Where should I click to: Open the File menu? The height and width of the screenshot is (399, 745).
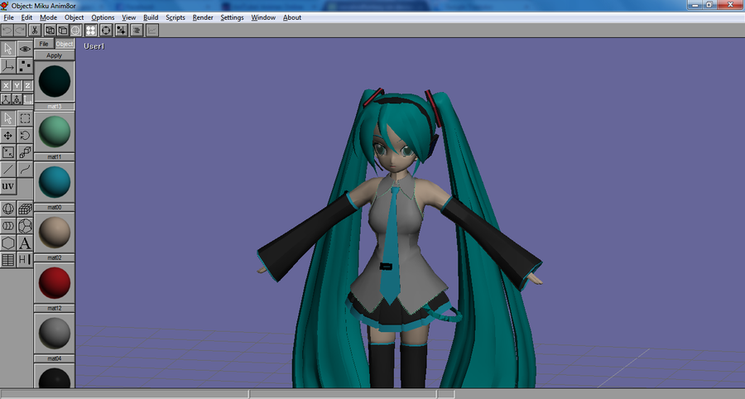click(x=8, y=17)
